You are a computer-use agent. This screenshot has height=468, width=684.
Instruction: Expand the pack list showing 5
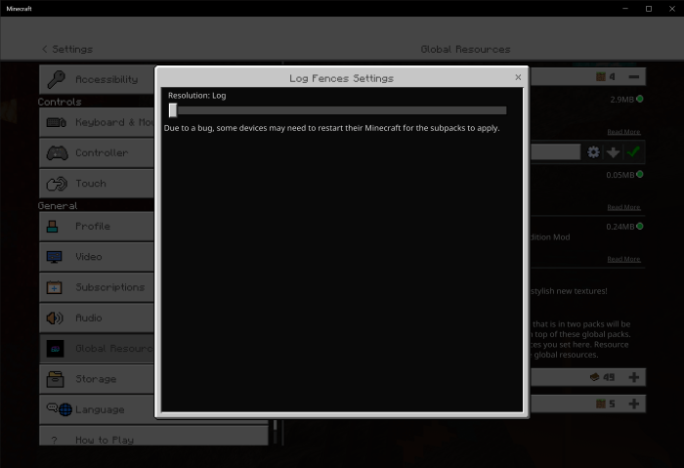point(634,404)
